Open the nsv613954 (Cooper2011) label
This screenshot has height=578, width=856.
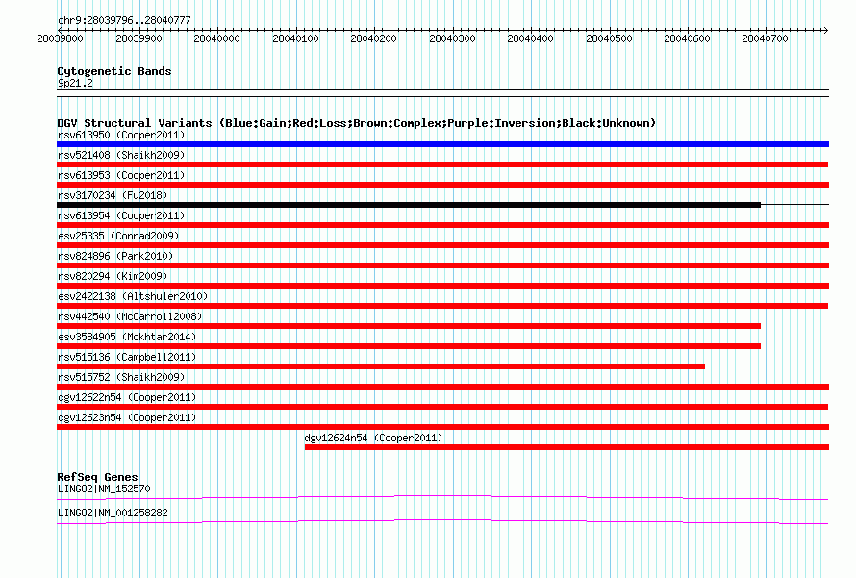pyautogui.click(x=121, y=215)
